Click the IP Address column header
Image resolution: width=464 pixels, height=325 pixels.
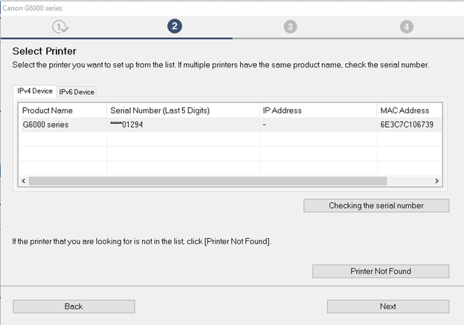click(318, 111)
